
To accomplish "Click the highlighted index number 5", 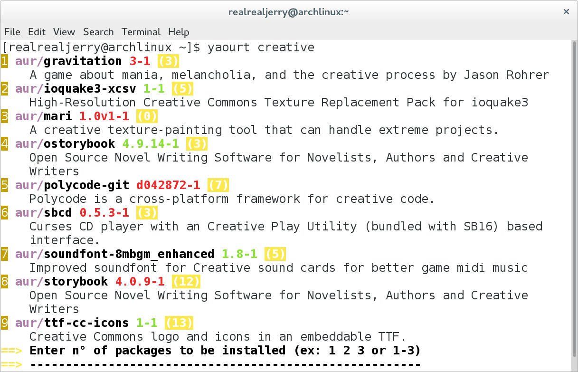I will pos(4,185).
